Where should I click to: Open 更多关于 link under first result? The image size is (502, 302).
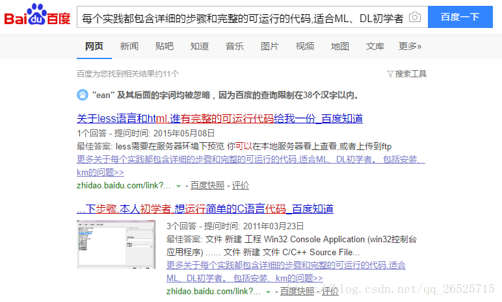click(251, 166)
